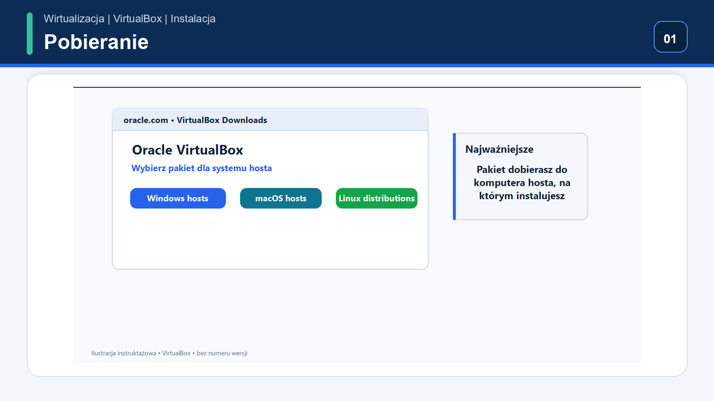This screenshot has height=401, width=714.
Task: Click the 'oracle.com • VirtualBox Downloads' address bar
Action: 270,120
